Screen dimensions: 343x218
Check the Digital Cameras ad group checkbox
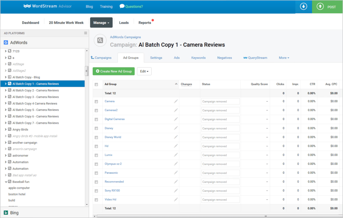point(96,119)
